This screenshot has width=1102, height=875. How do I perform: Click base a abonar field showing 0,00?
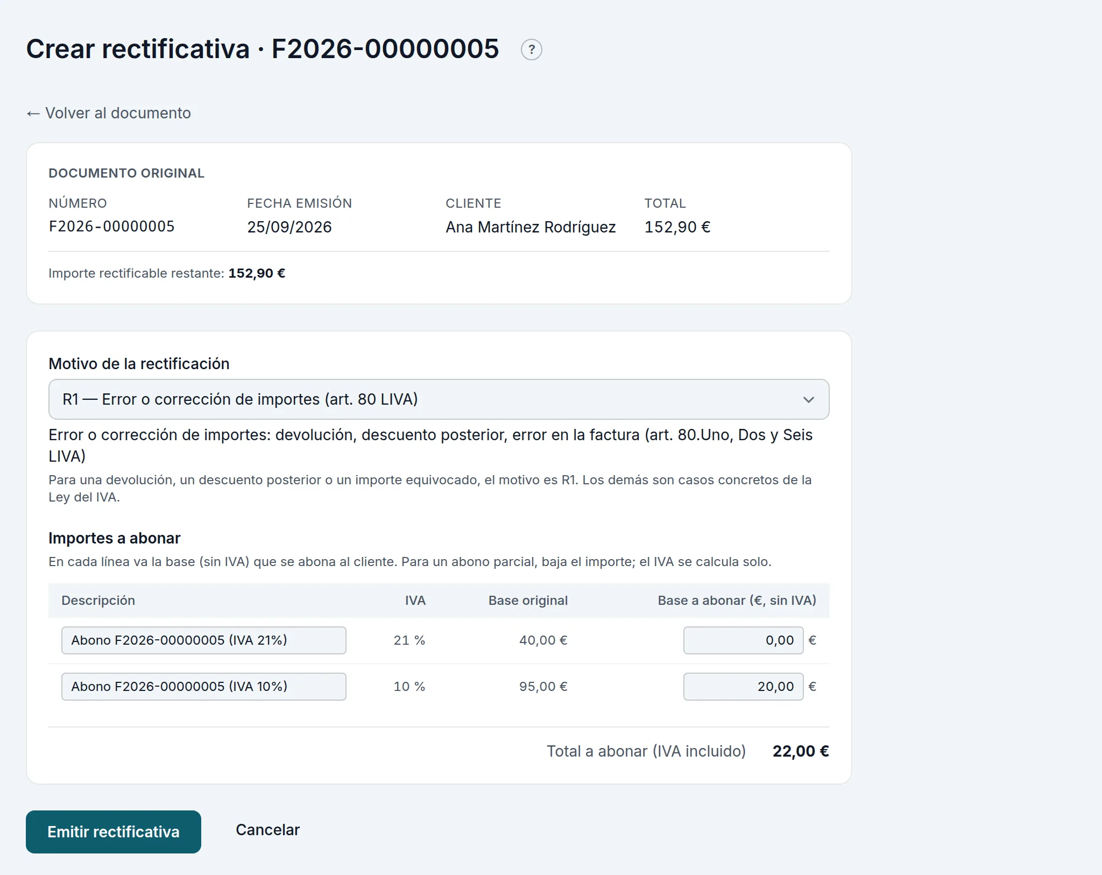coord(743,640)
